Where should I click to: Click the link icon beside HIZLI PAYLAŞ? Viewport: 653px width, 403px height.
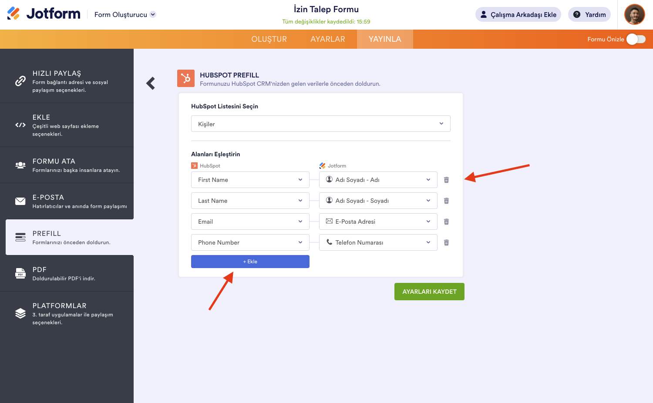[20, 81]
